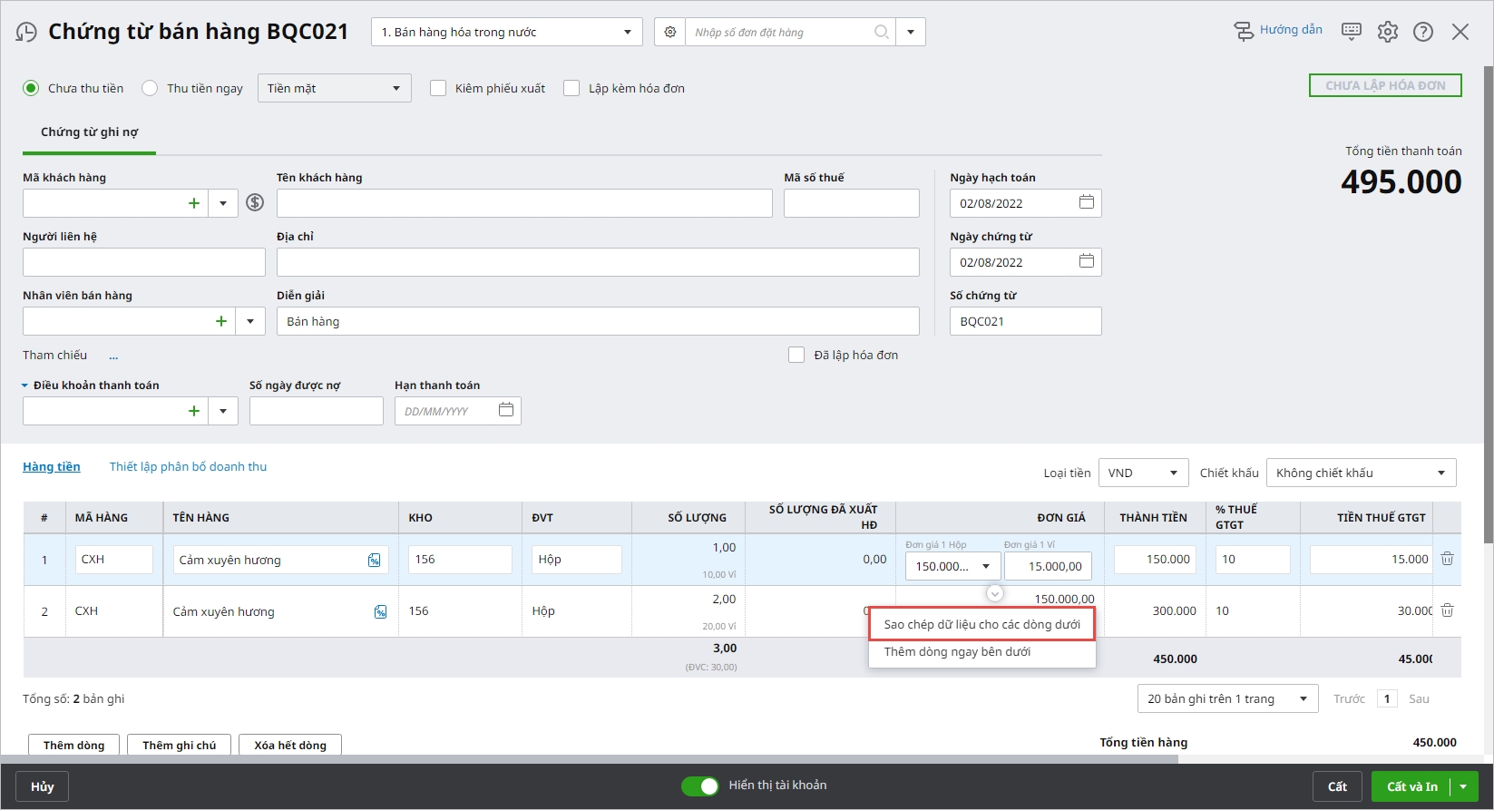The width and height of the screenshot is (1494, 810).
Task: Open the VND currency dropdown
Action: click(x=1143, y=473)
